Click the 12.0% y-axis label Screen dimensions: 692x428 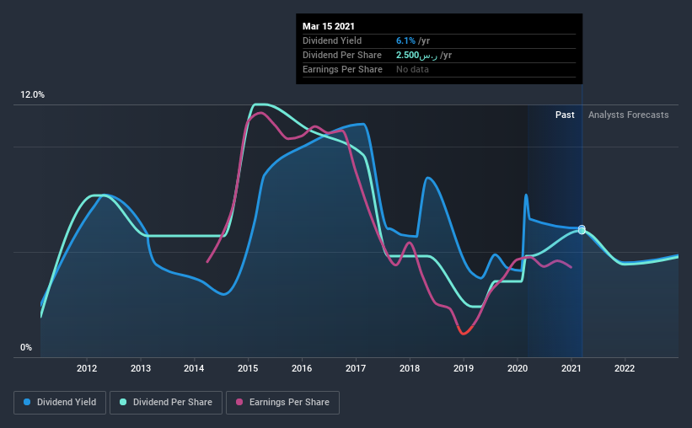tap(32, 95)
